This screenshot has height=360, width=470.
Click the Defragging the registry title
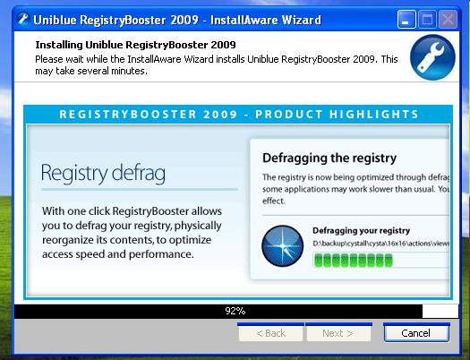click(329, 158)
